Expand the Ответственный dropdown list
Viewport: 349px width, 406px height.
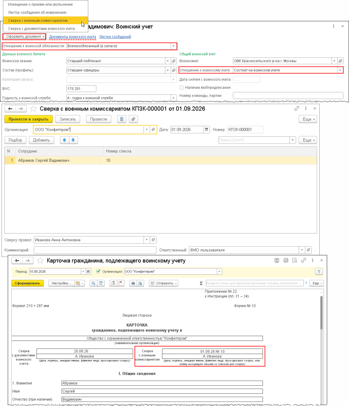tap(302, 250)
